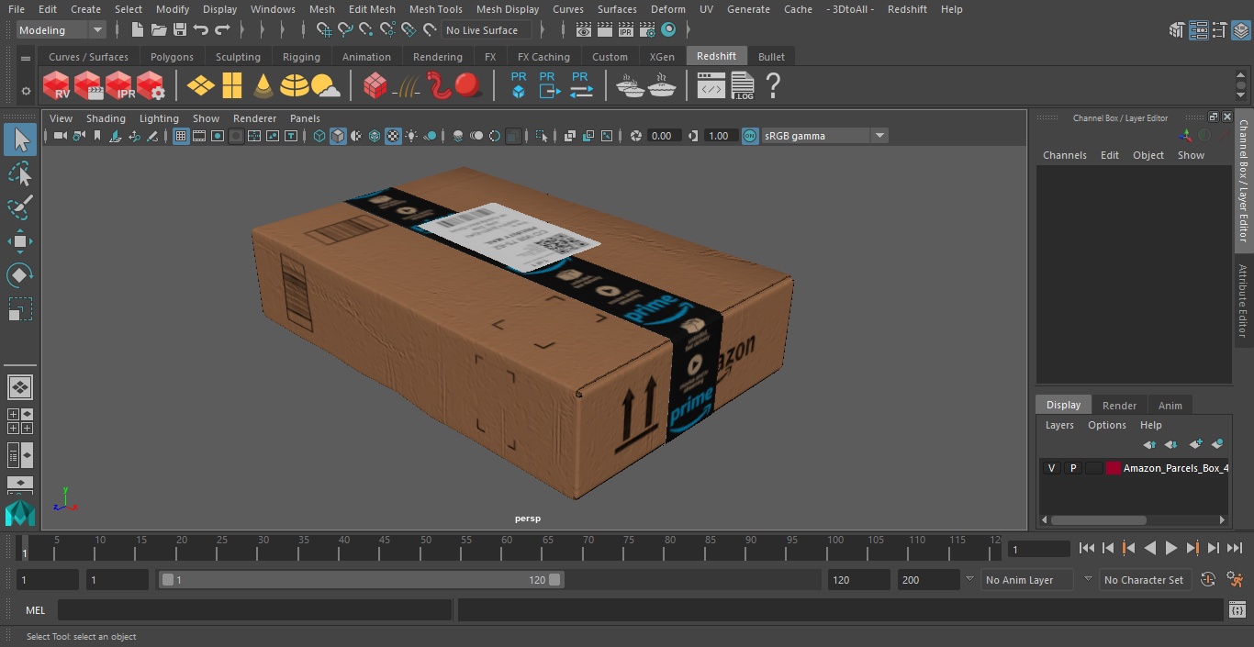1254x647 pixels.
Task: Open the No Character Set dropdown
Action: point(1145,580)
